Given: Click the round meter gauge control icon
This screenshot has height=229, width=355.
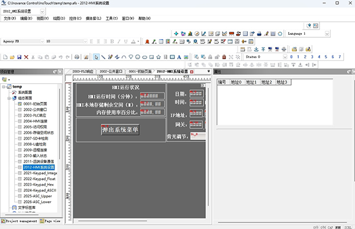Looking at the screenshot, I should pos(197,34).
